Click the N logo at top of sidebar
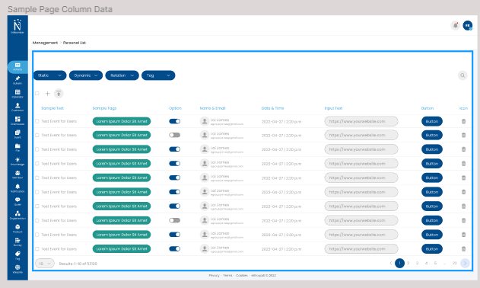 [17, 26]
